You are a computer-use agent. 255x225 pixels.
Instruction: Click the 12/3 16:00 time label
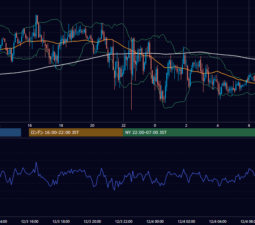tap(30, 221)
